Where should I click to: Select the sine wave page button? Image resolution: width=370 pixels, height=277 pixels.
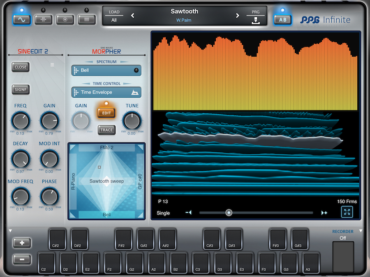click(x=21, y=20)
